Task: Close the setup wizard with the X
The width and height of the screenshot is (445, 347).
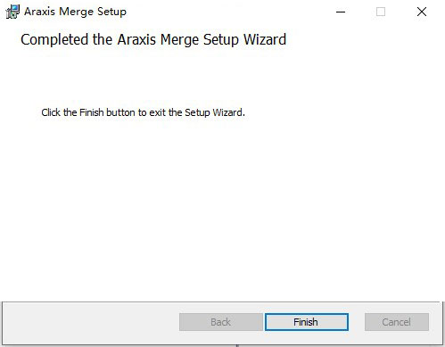Action: (422, 12)
